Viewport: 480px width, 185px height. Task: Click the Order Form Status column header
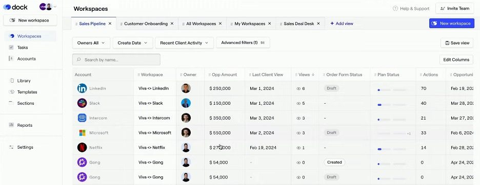(344, 75)
